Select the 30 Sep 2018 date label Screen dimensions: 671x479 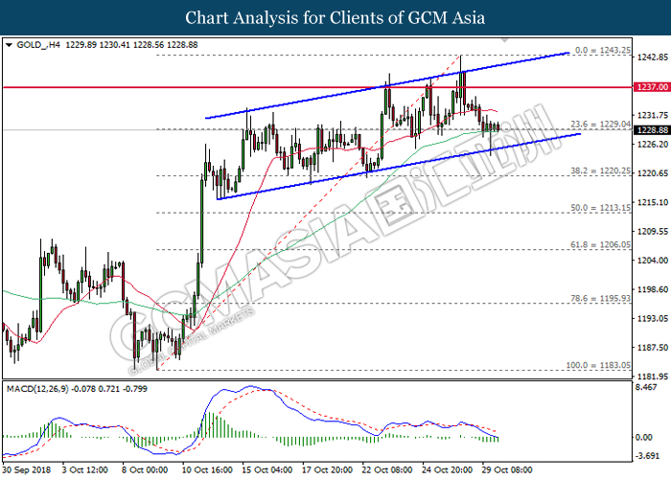pos(27,471)
